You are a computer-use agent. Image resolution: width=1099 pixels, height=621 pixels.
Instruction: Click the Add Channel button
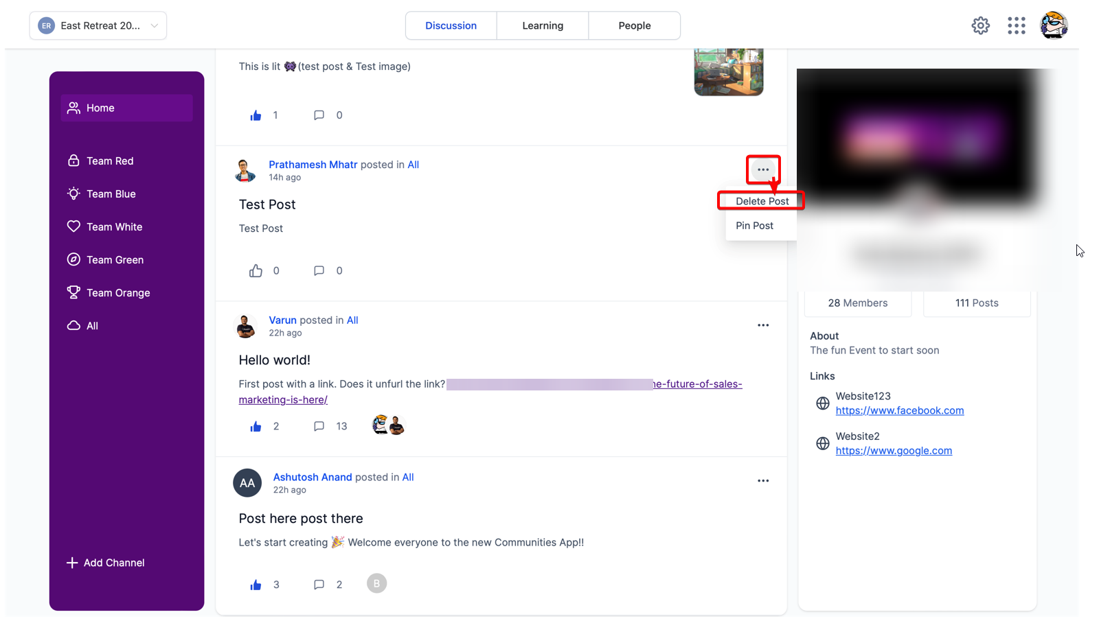(x=105, y=563)
